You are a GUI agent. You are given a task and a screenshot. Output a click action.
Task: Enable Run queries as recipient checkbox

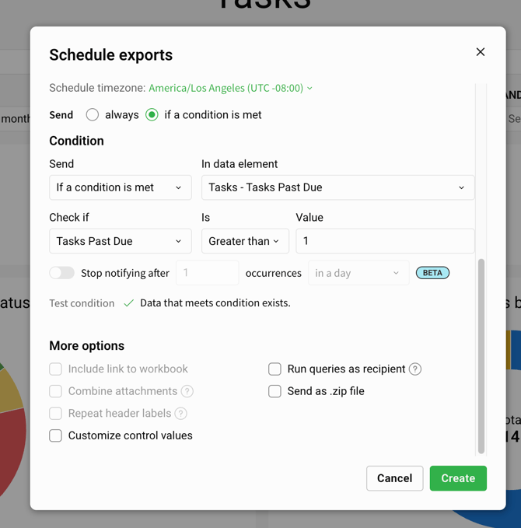(275, 369)
